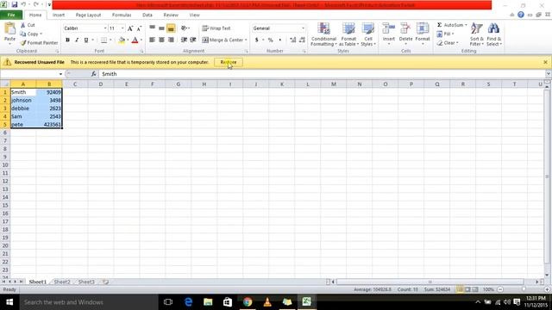Switch to the Page Layout tab

pyautogui.click(x=88, y=15)
